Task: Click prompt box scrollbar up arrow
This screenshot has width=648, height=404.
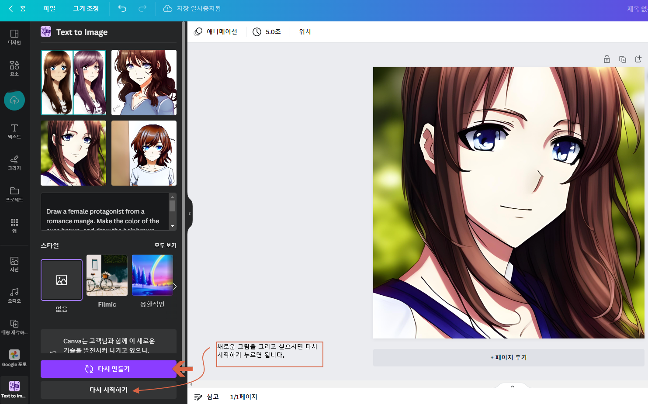Action: coord(173,197)
